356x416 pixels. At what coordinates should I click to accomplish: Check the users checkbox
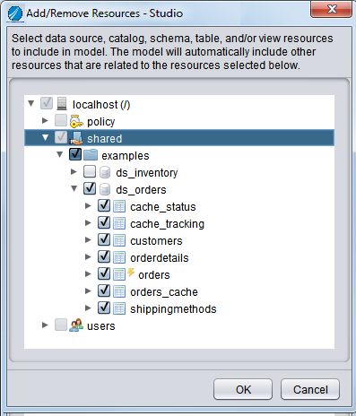tap(61, 325)
